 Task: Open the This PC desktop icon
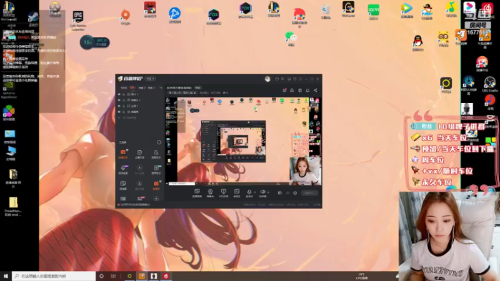tap(11, 153)
